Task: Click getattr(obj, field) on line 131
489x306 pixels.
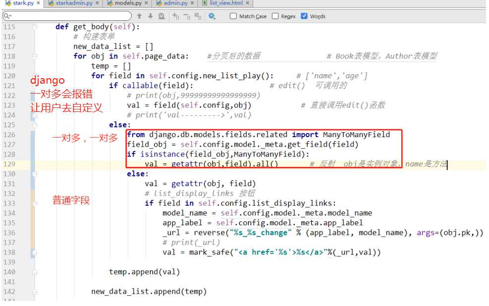Action: click(214, 184)
